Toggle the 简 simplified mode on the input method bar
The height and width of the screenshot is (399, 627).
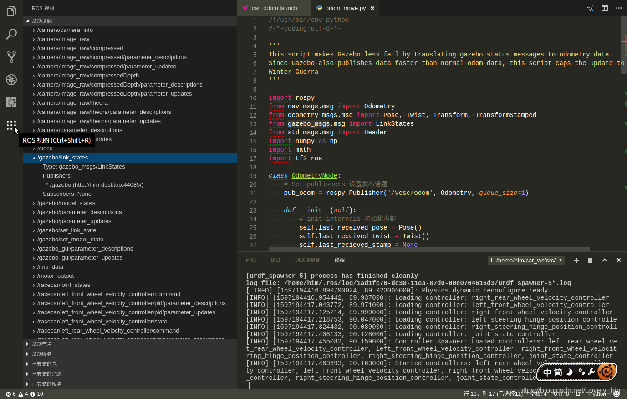pos(558,373)
